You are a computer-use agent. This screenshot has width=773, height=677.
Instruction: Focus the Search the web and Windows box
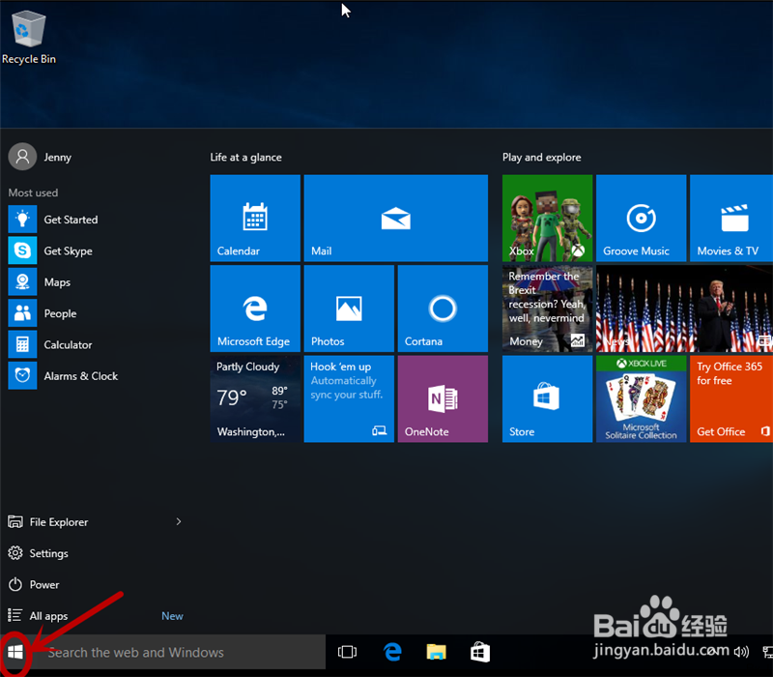178,652
